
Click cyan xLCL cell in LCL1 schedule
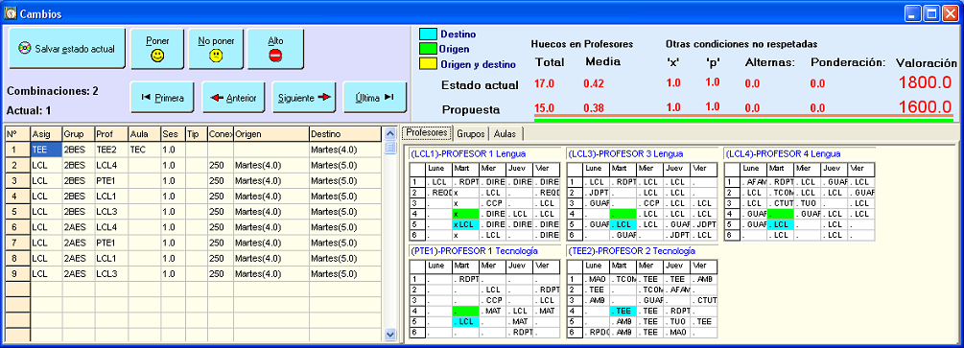click(x=465, y=224)
